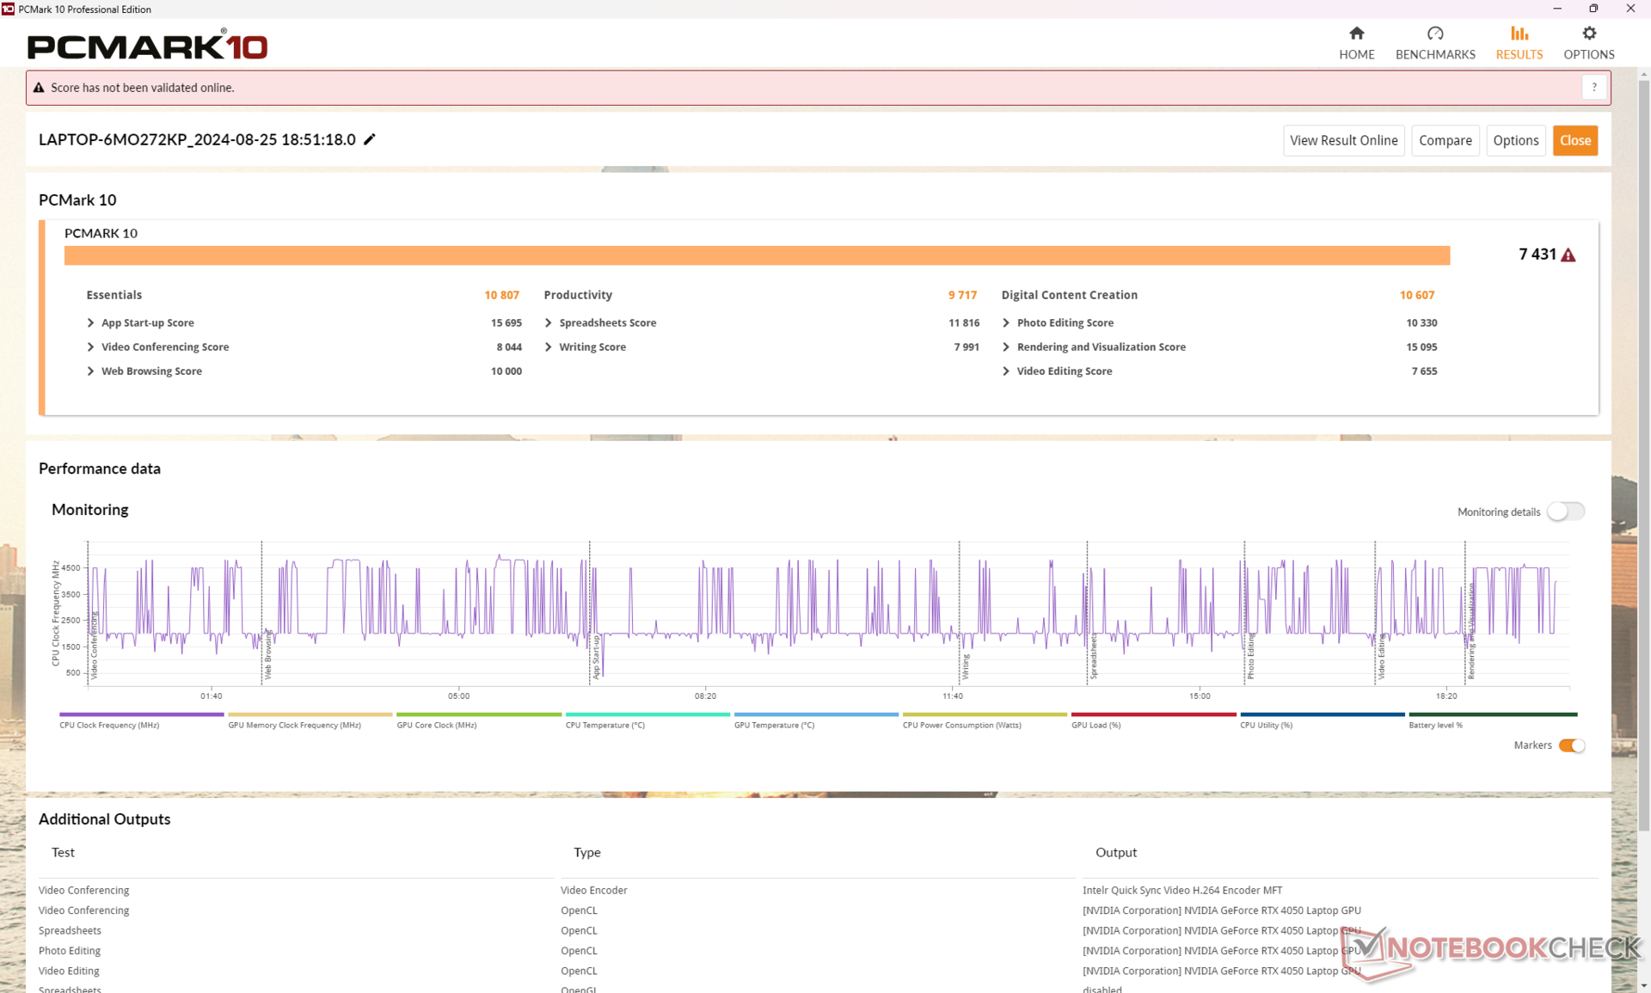Expand the Spreadsheets Score chevron
1651x993 pixels.
549,323
